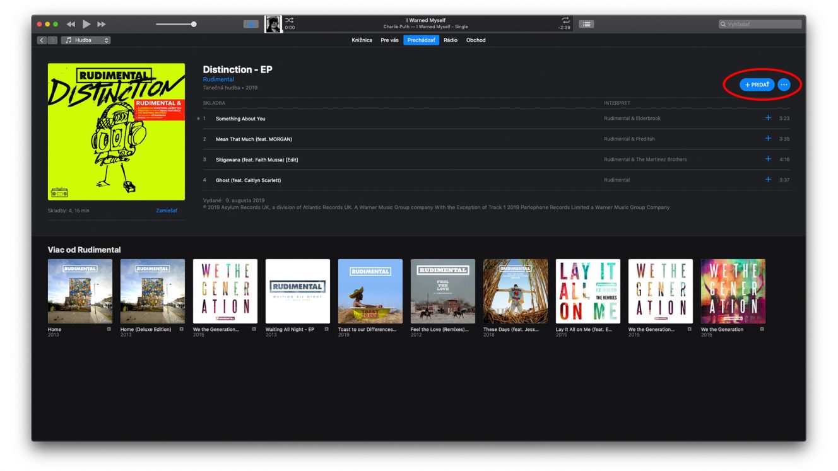This screenshot has width=838, height=471.
Task: Click interpret Rudimental & Elderbrook
Action: point(632,119)
